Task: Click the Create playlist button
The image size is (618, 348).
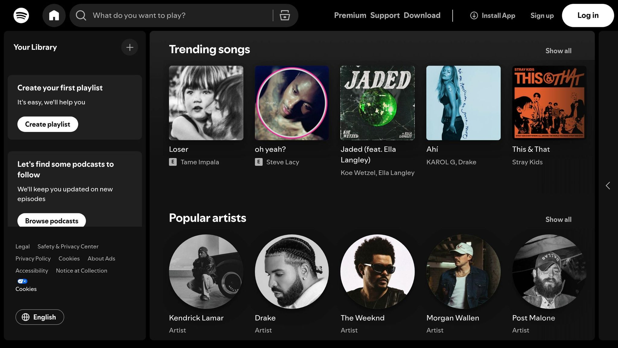Action: (x=48, y=124)
